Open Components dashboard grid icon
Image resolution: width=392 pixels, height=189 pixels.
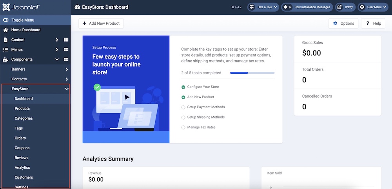tap(66, 60)
